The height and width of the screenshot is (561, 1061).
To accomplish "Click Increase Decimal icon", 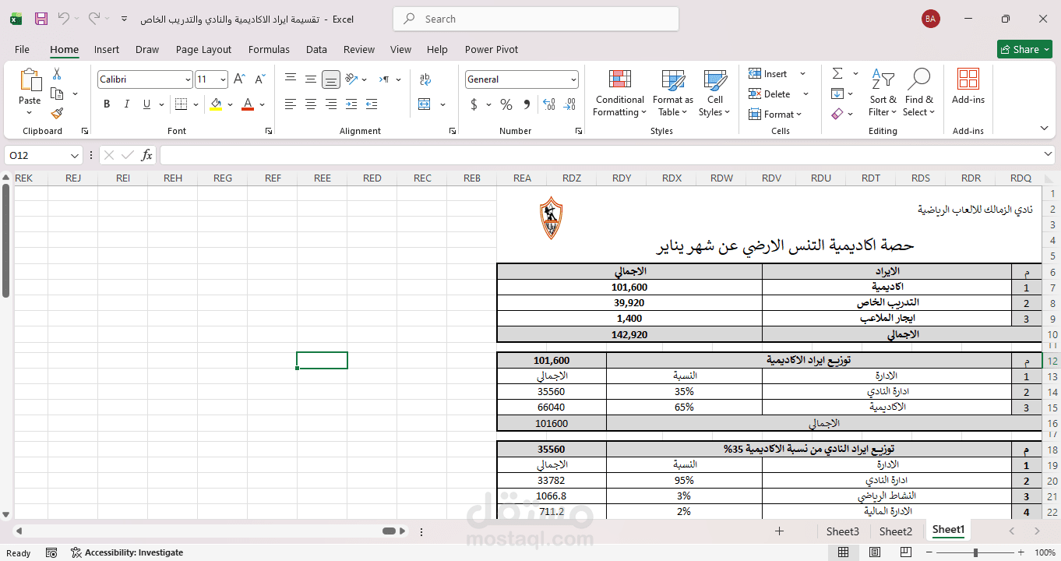I will coord(548,104).
